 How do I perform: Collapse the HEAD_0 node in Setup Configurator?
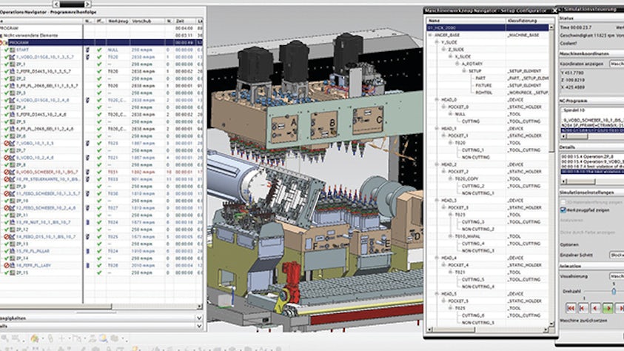click(x=437, y=100)
